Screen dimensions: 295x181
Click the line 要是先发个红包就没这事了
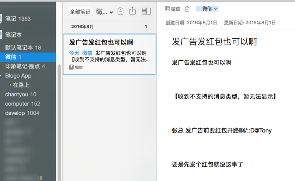point(208,164)
